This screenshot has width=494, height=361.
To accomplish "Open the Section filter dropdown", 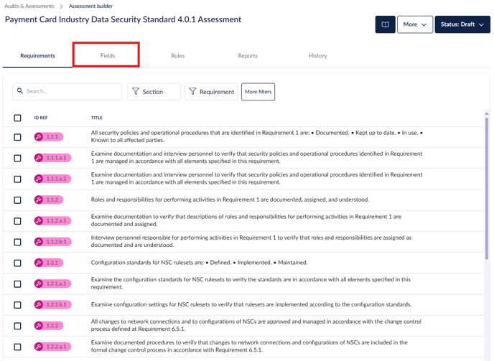I will coord(154,92).
